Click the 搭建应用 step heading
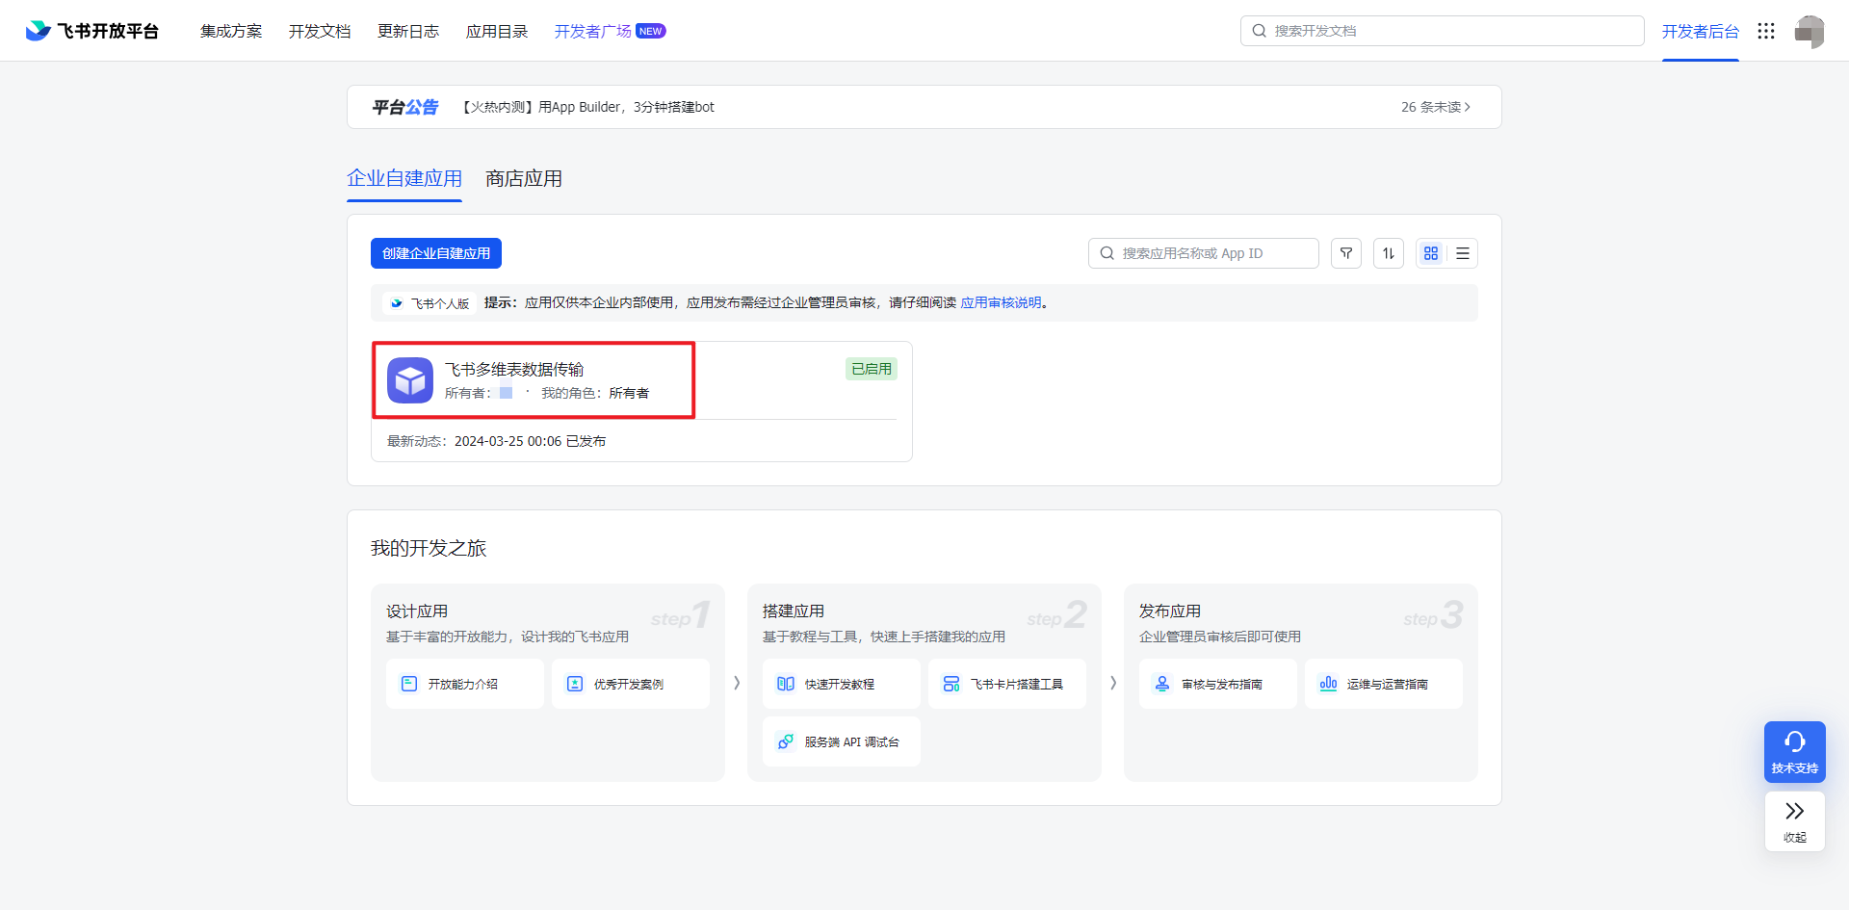This screenshot has width=1849, height=910. click(794, 611)
